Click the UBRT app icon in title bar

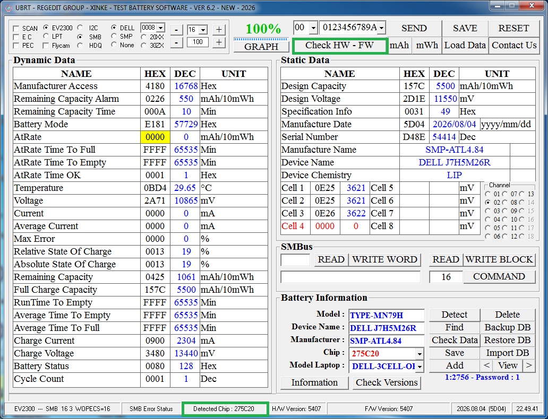[x=8, y=7]
